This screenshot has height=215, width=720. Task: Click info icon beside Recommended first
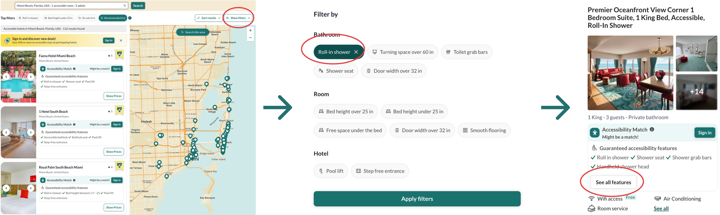pos(130,18)
